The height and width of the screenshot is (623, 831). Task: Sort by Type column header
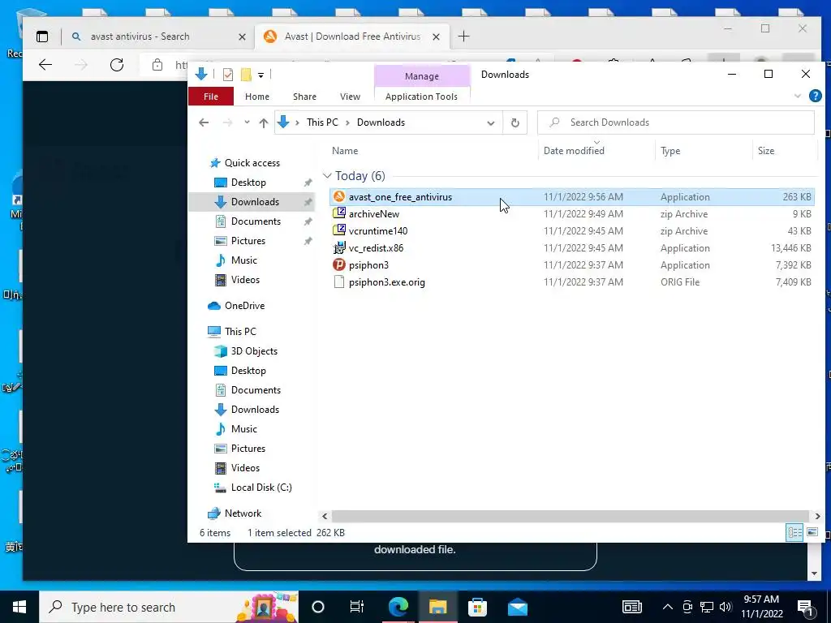[670, 151]
